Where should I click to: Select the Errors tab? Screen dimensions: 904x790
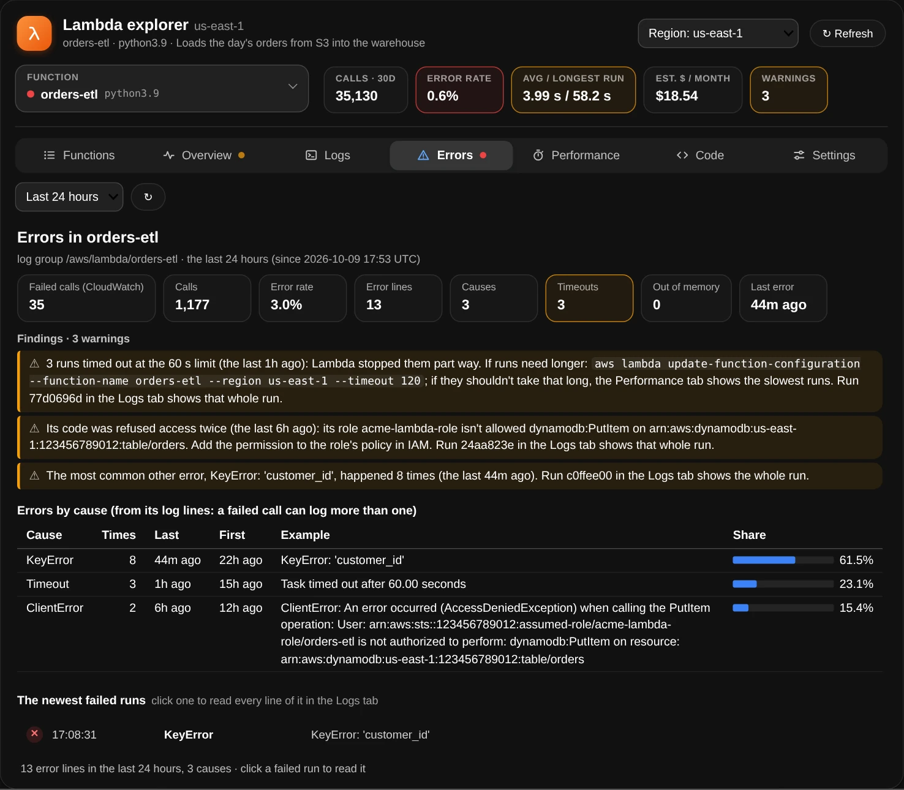point(451,156)
